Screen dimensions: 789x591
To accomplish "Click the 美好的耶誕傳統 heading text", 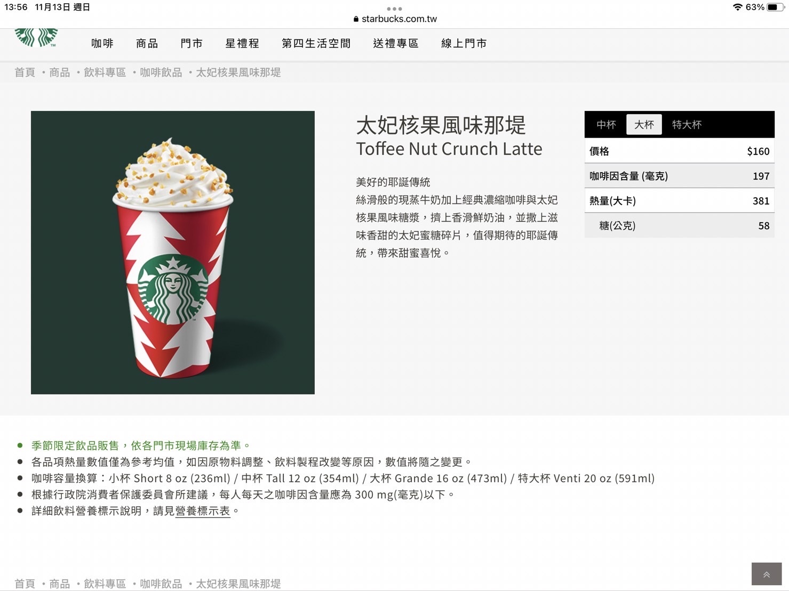I will tap(393, 182).
